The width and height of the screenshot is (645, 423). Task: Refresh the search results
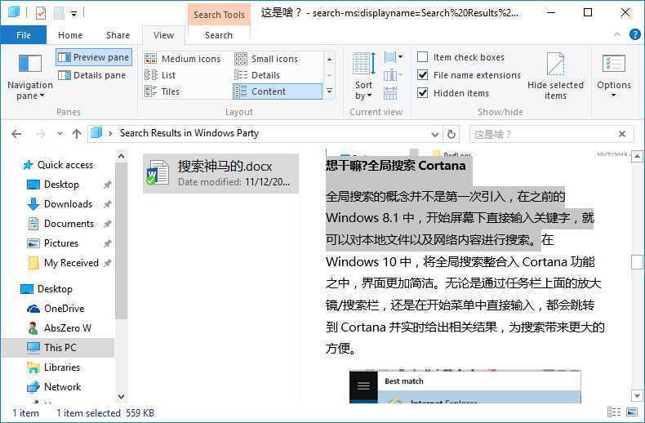(x=451, y=135)
